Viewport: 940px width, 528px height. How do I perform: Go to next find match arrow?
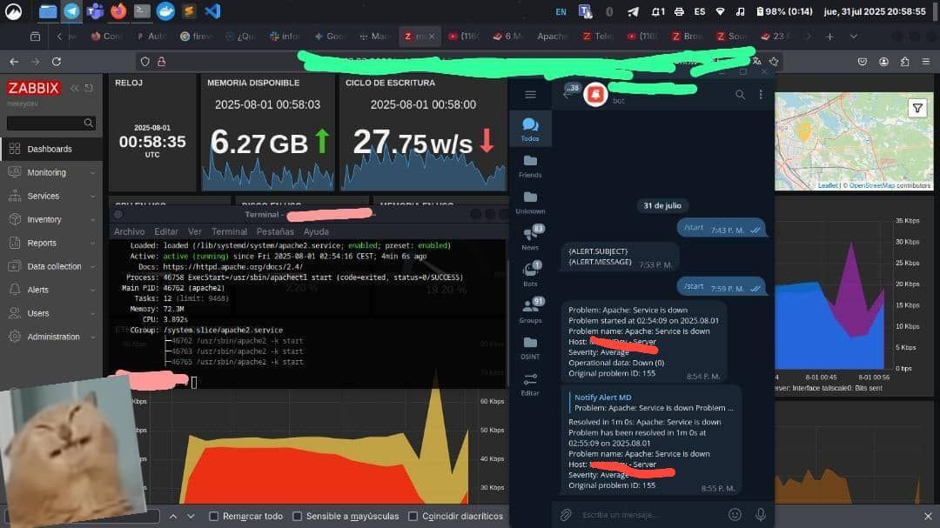click(x=191, y=516)
